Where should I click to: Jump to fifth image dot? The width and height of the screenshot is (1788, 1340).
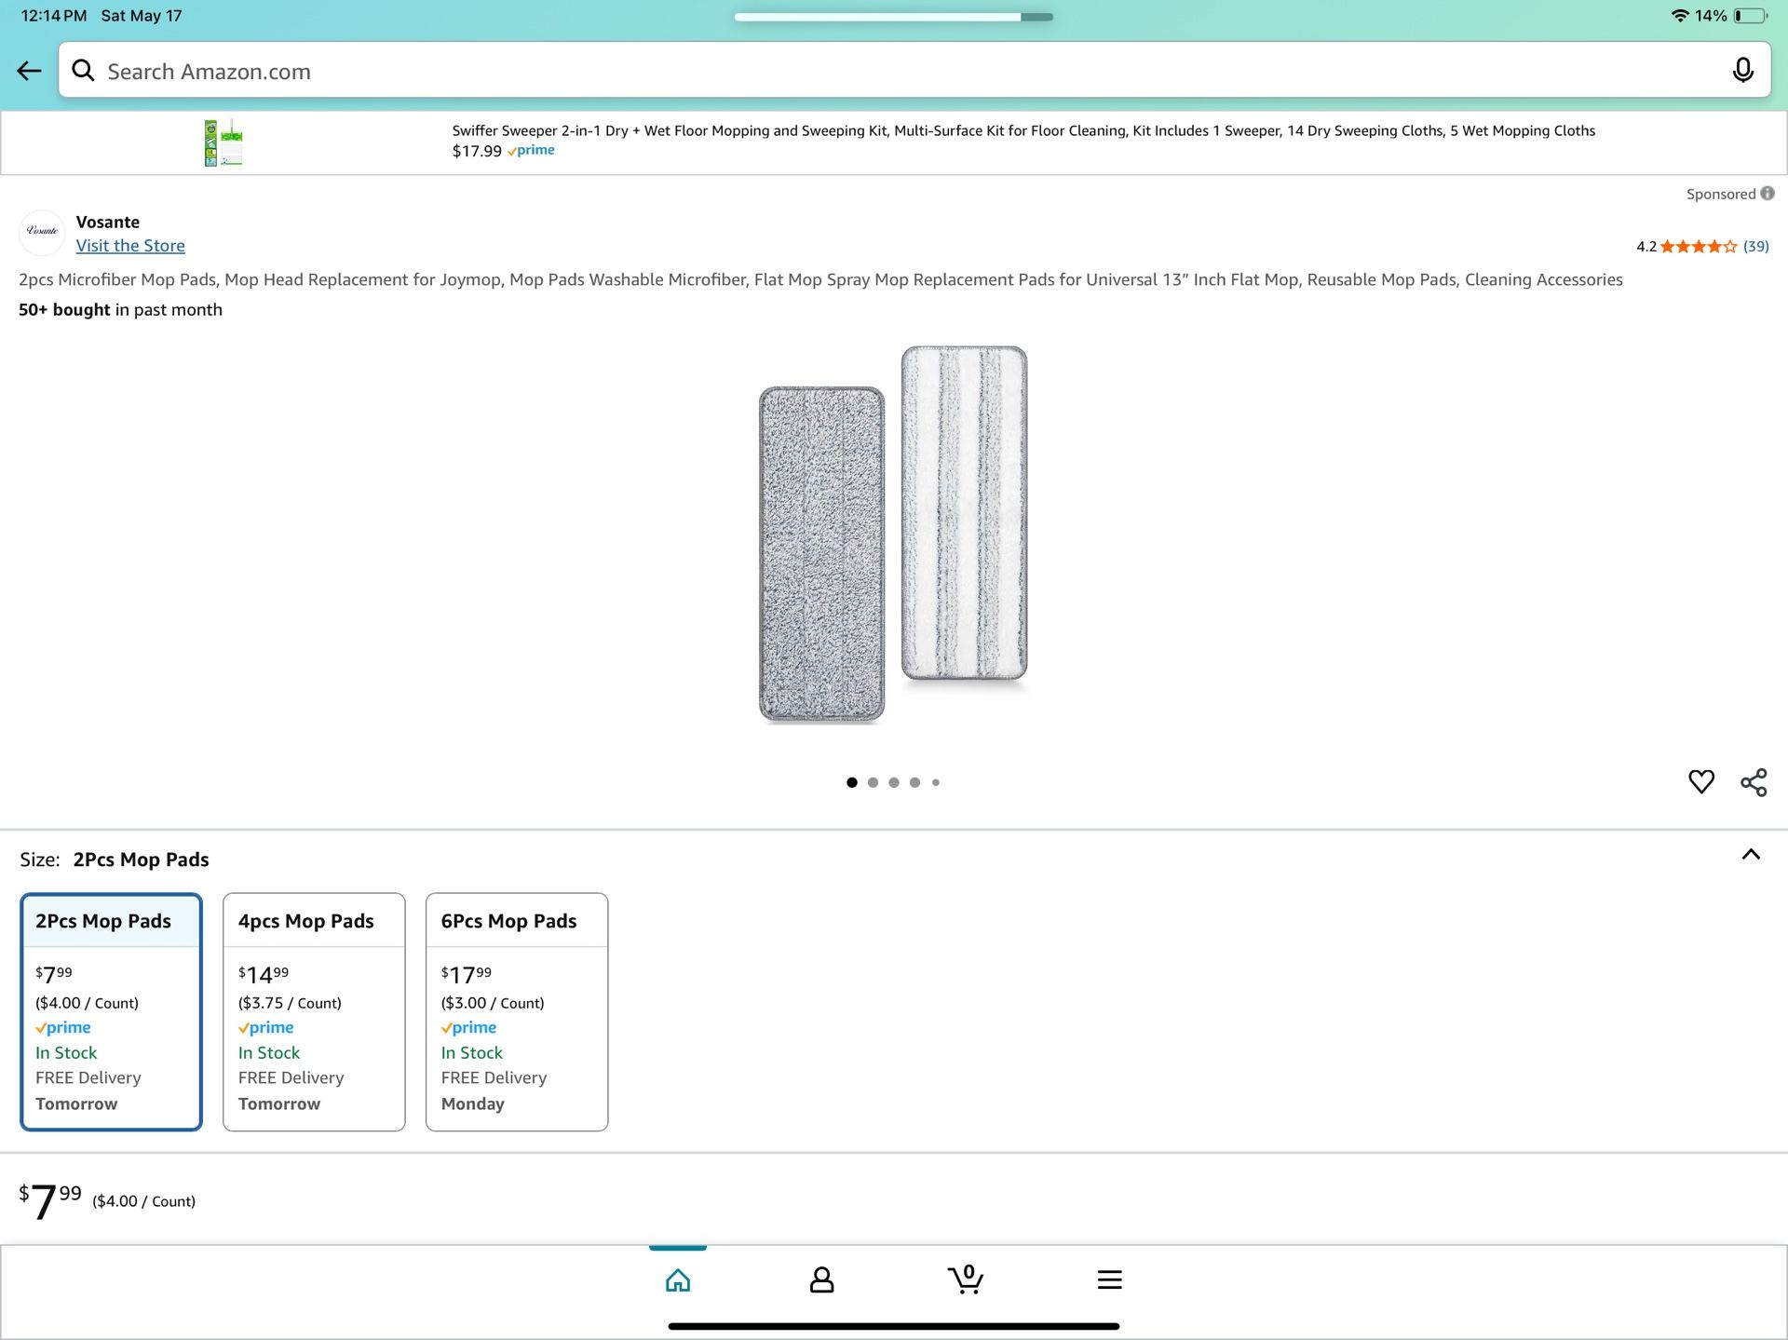tap(936, 782)
